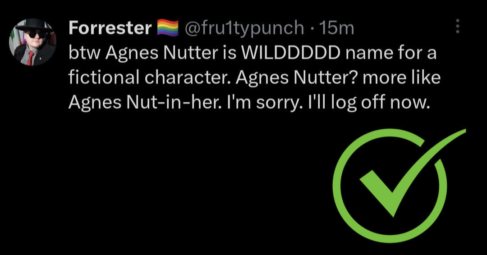Click the words "fictional character"

(147, 78)
